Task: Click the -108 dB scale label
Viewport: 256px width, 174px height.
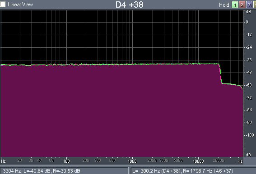Action: (x=250, y=135)
